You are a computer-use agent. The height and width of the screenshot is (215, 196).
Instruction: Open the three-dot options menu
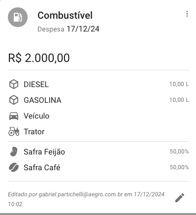tap(187, 14)
